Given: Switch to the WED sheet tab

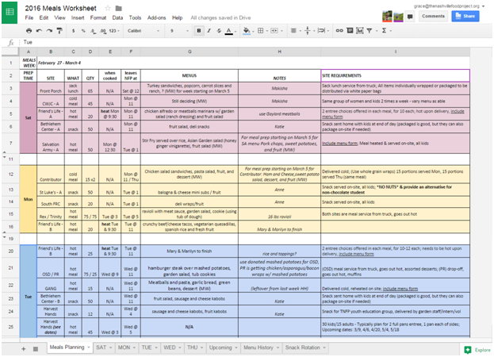Looking at the screenshot, I should (170, 347).
